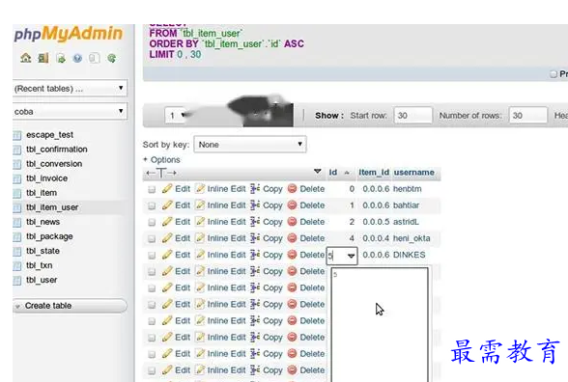Tick the checkbox for astridL row

pos(152,222)
